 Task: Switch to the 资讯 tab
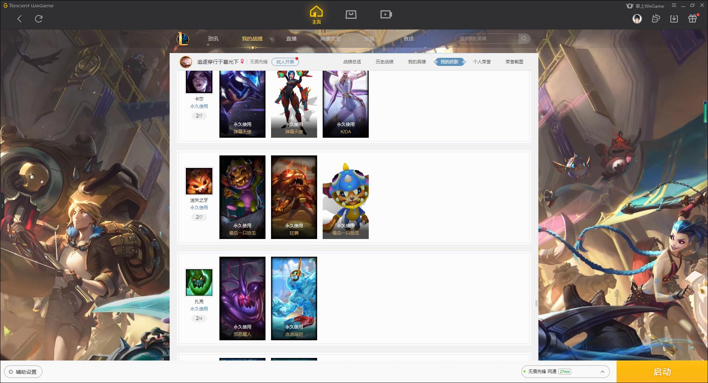pyautogui.click(x=213, y=39)
